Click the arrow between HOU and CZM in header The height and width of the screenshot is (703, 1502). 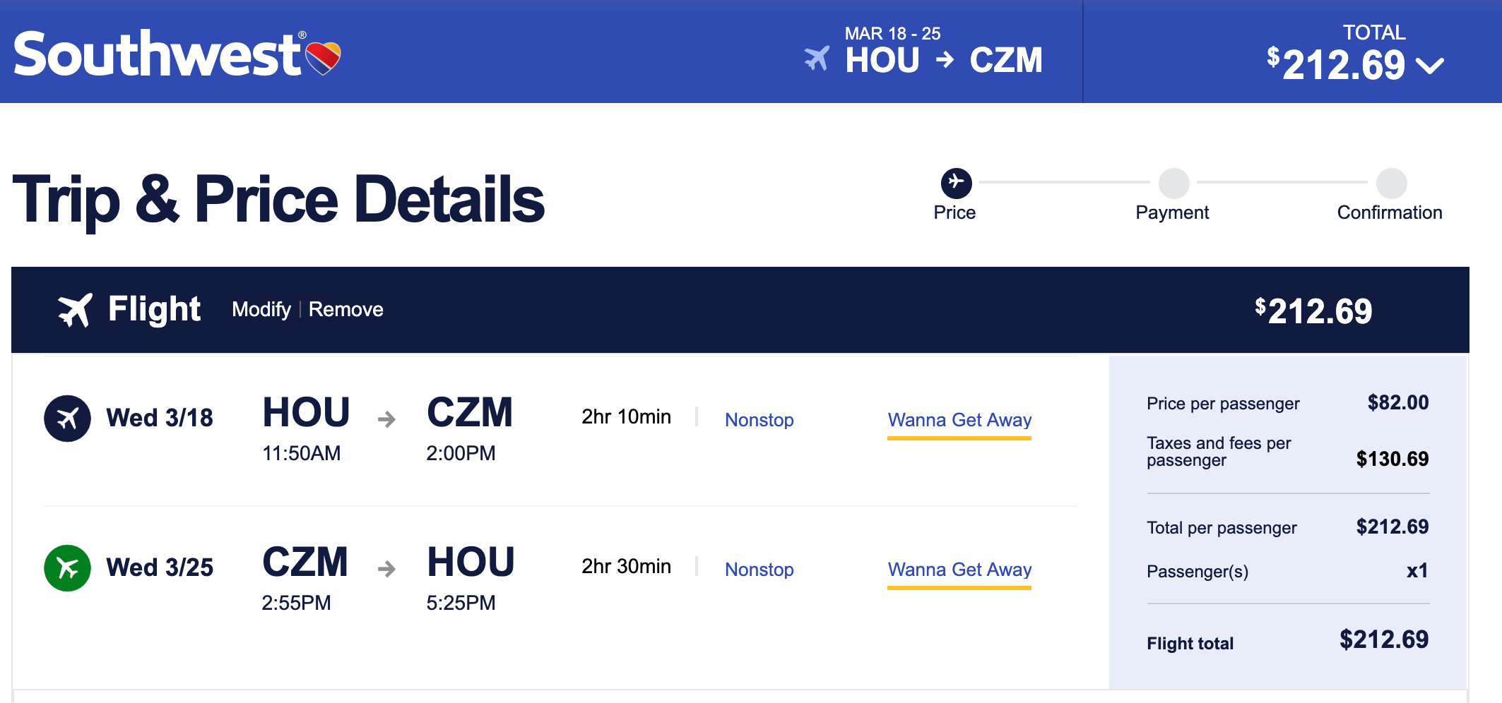point(945,60)
